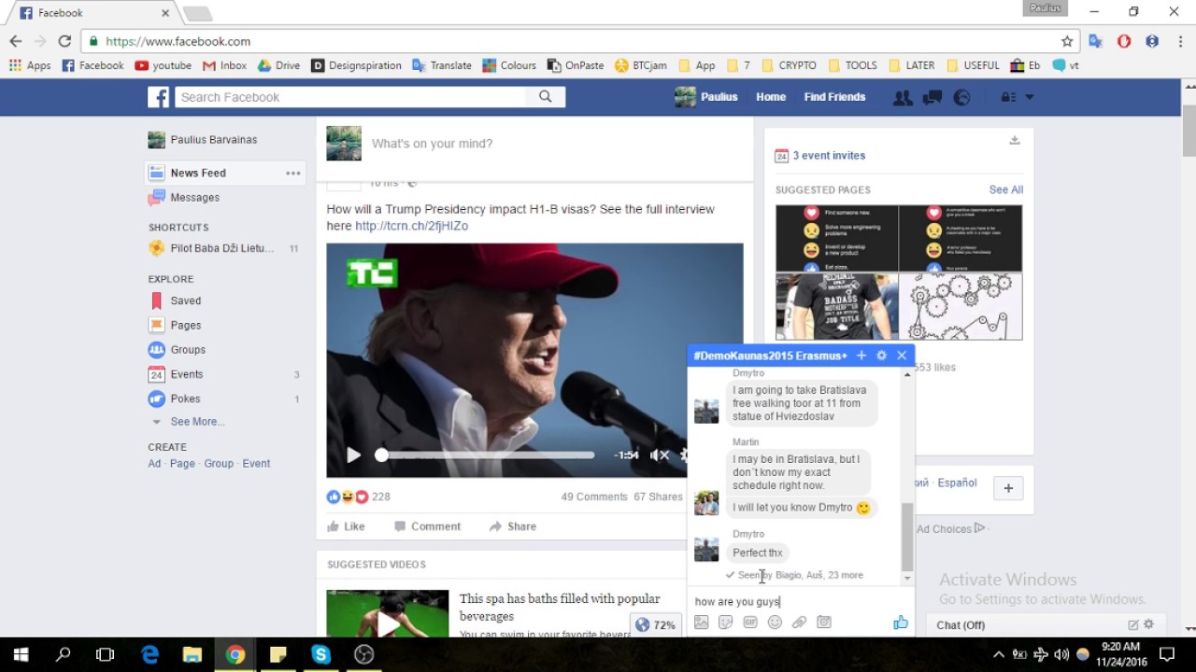Screen dimensions: 1196x672
Task: Open File Explorer from taskbar
Action: pos(192,655)
